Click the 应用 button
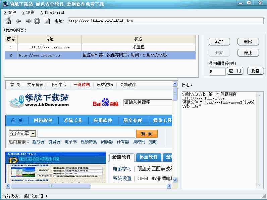 coord(235,71)
